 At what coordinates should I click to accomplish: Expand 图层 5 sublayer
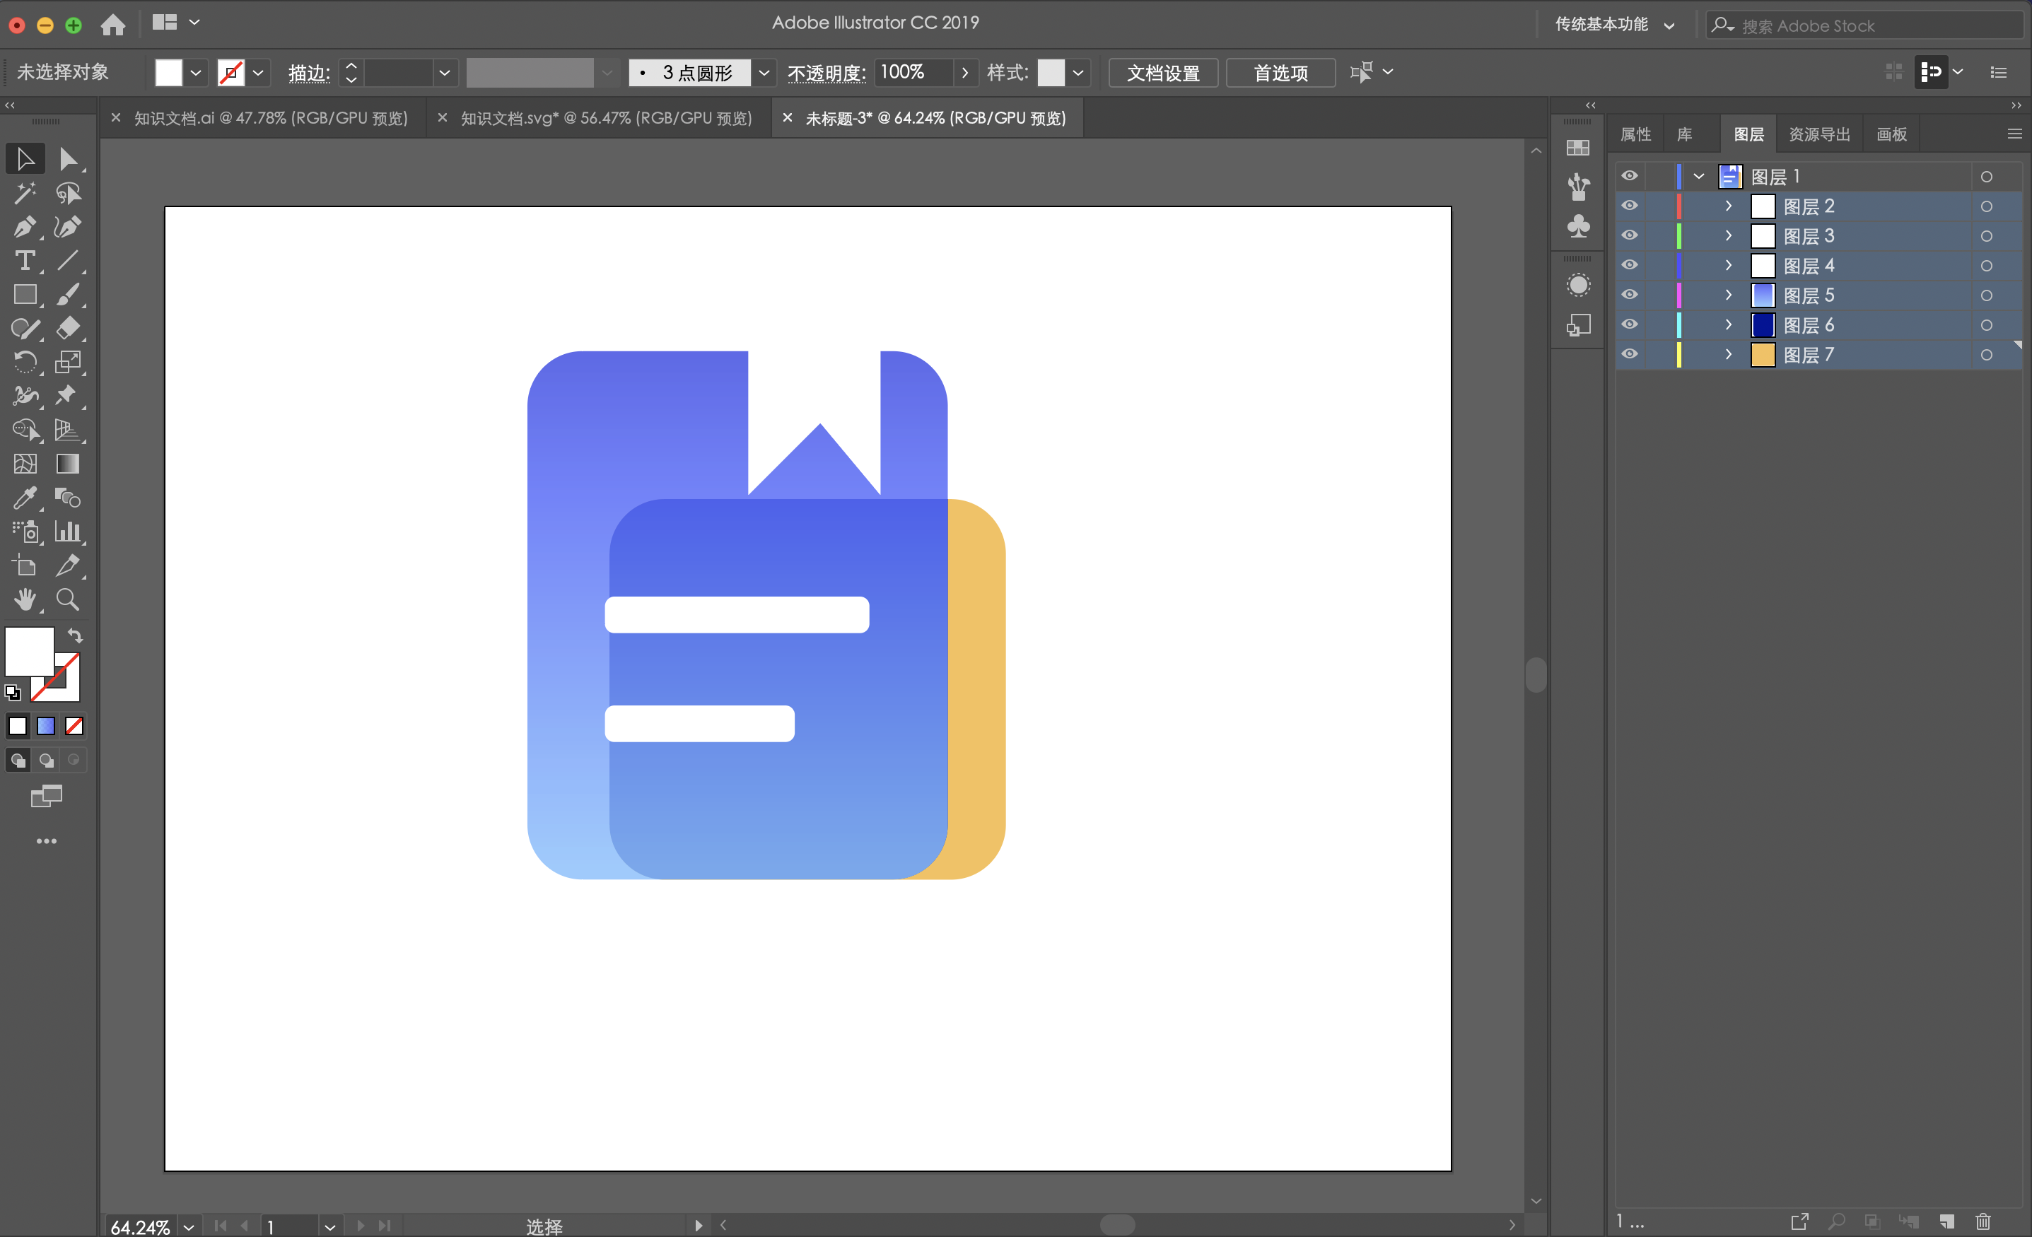[1729, 294]
